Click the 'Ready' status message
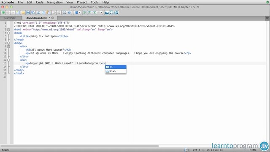270x152 pixels. [x=5, y=150]
